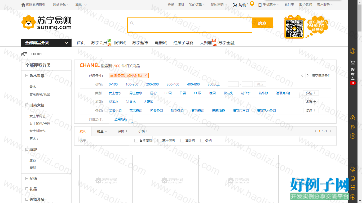Open the user account icon in the right sidebar
Screen dimensions: 362x203
353,51
